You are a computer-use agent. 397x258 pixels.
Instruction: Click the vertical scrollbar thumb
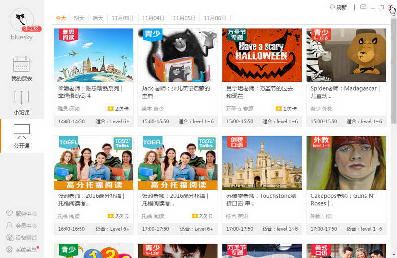[x=393, y=71]
